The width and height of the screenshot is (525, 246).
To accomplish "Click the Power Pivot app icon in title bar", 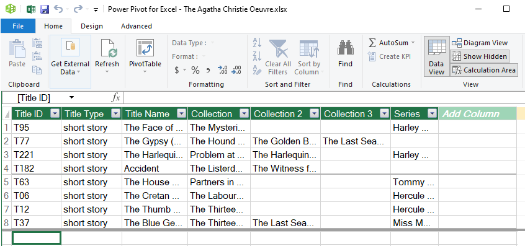I will (x=11, y=9).
